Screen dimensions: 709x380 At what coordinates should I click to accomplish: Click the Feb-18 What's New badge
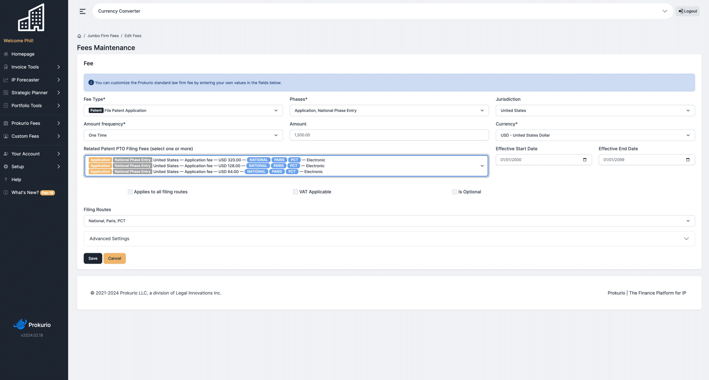pyautogui.click(x=48, y=193)
